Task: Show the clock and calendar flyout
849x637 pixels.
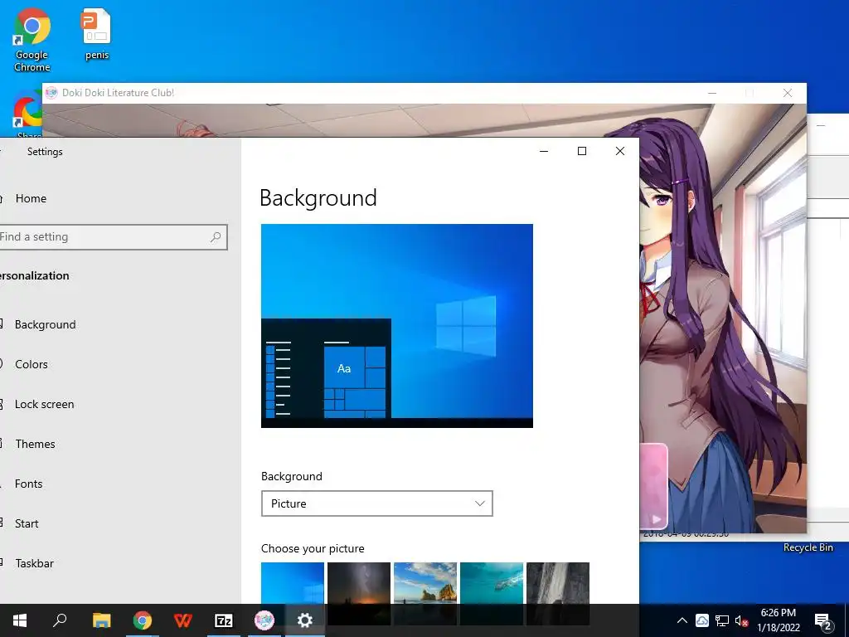Action: [x=778, y=620]
